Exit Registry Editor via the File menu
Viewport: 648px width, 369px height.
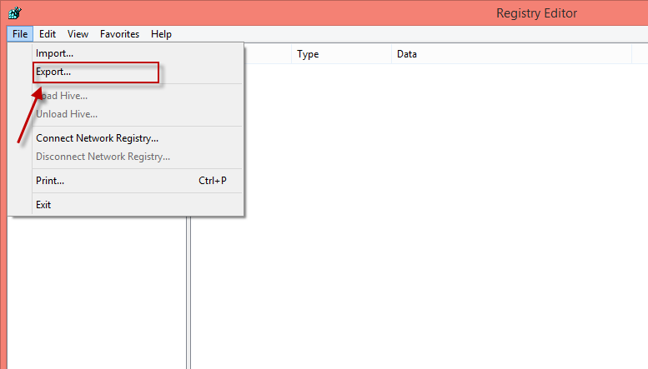click(43, 205)
